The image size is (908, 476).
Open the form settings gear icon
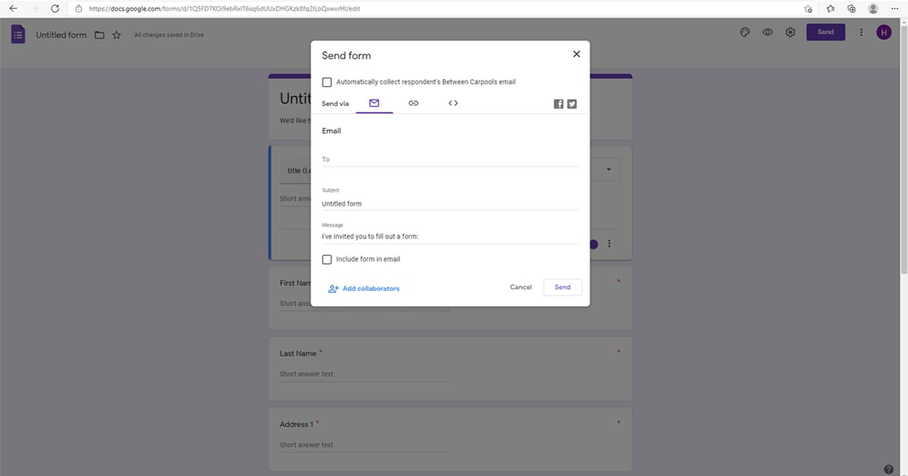pos(790,32)
